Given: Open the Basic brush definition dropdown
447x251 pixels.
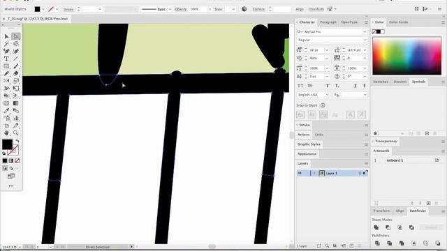Looking at the screenshot, I should [170, 9].
